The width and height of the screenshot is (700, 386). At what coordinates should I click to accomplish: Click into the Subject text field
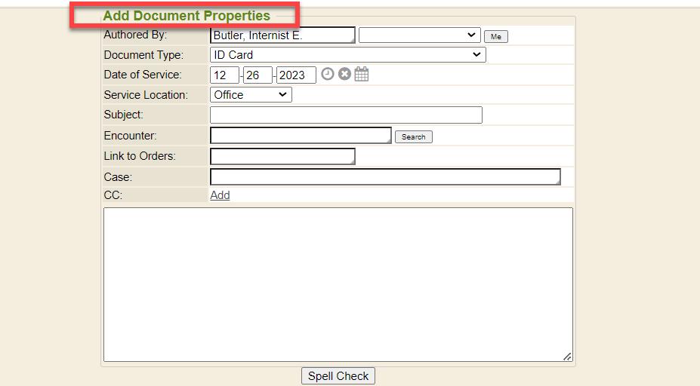click(346, 115)
